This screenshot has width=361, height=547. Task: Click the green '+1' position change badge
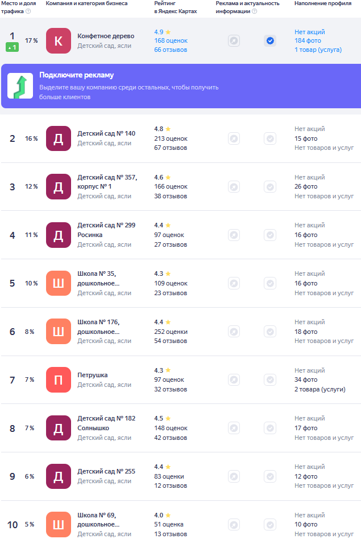12,47
